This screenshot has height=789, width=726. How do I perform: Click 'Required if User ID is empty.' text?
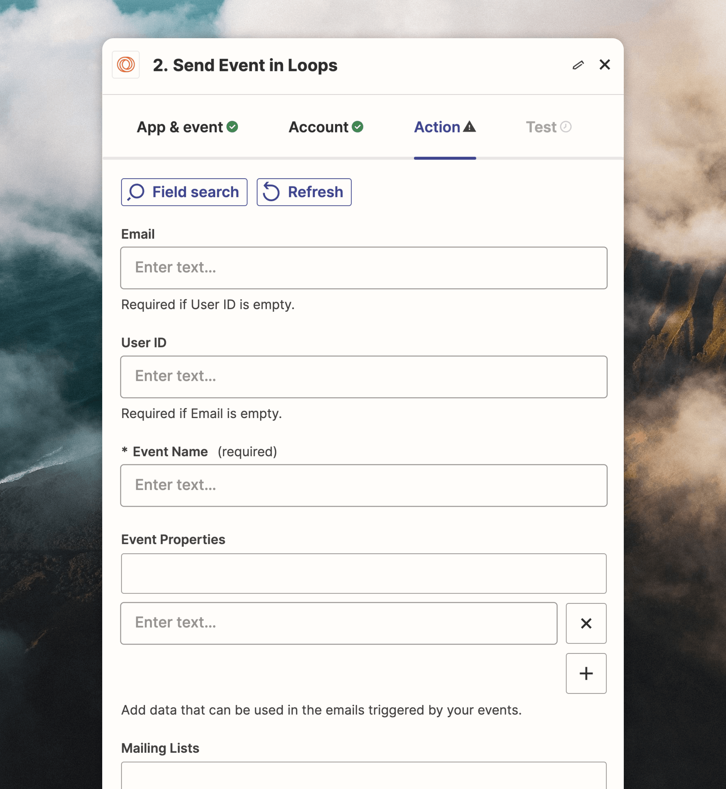pos(208,305)
